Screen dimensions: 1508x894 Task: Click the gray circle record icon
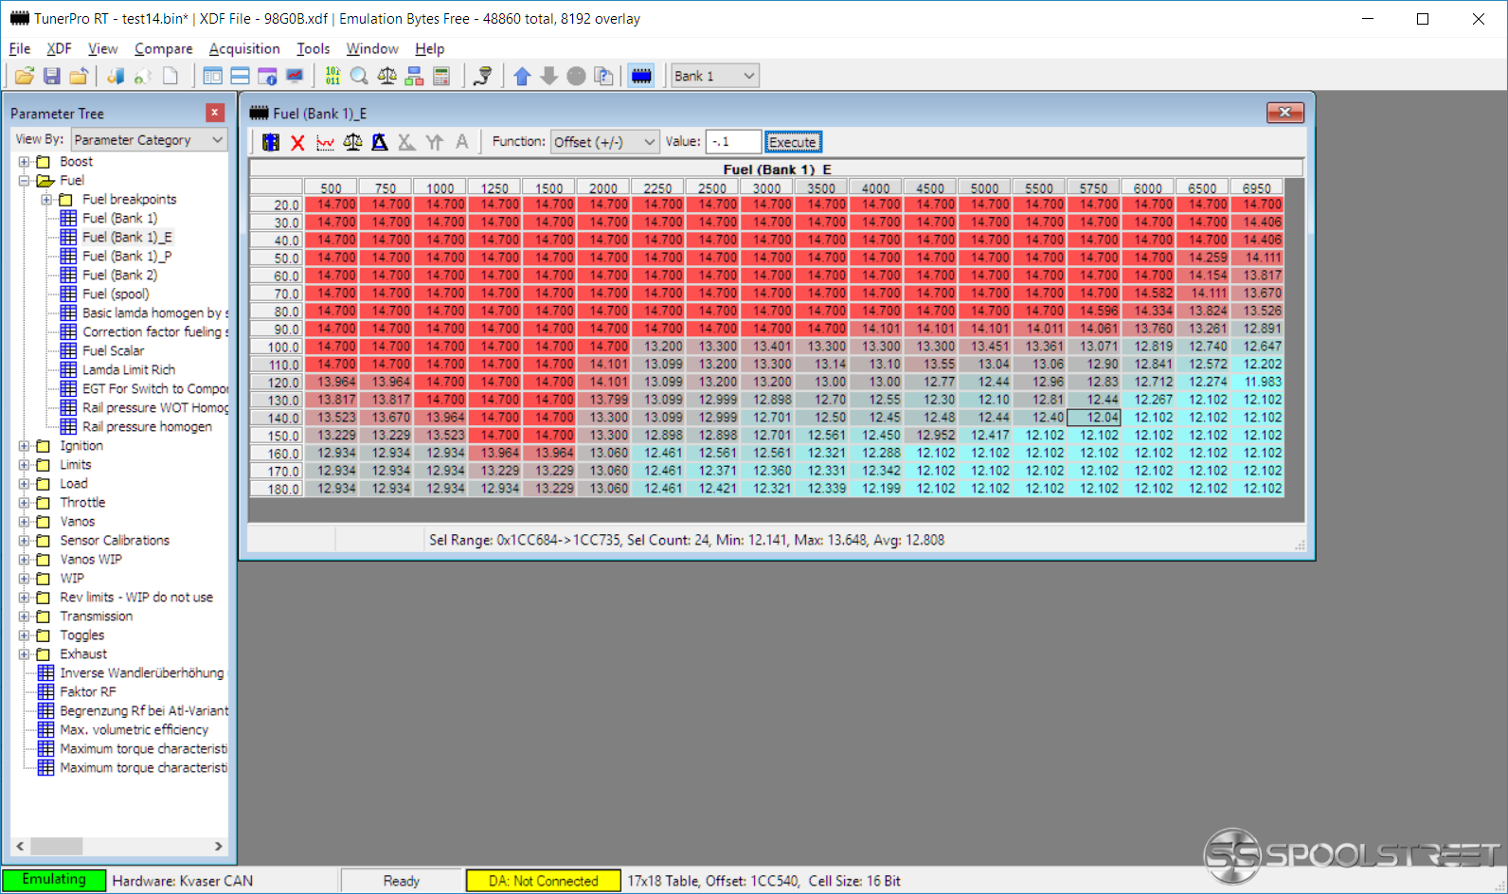576,76
